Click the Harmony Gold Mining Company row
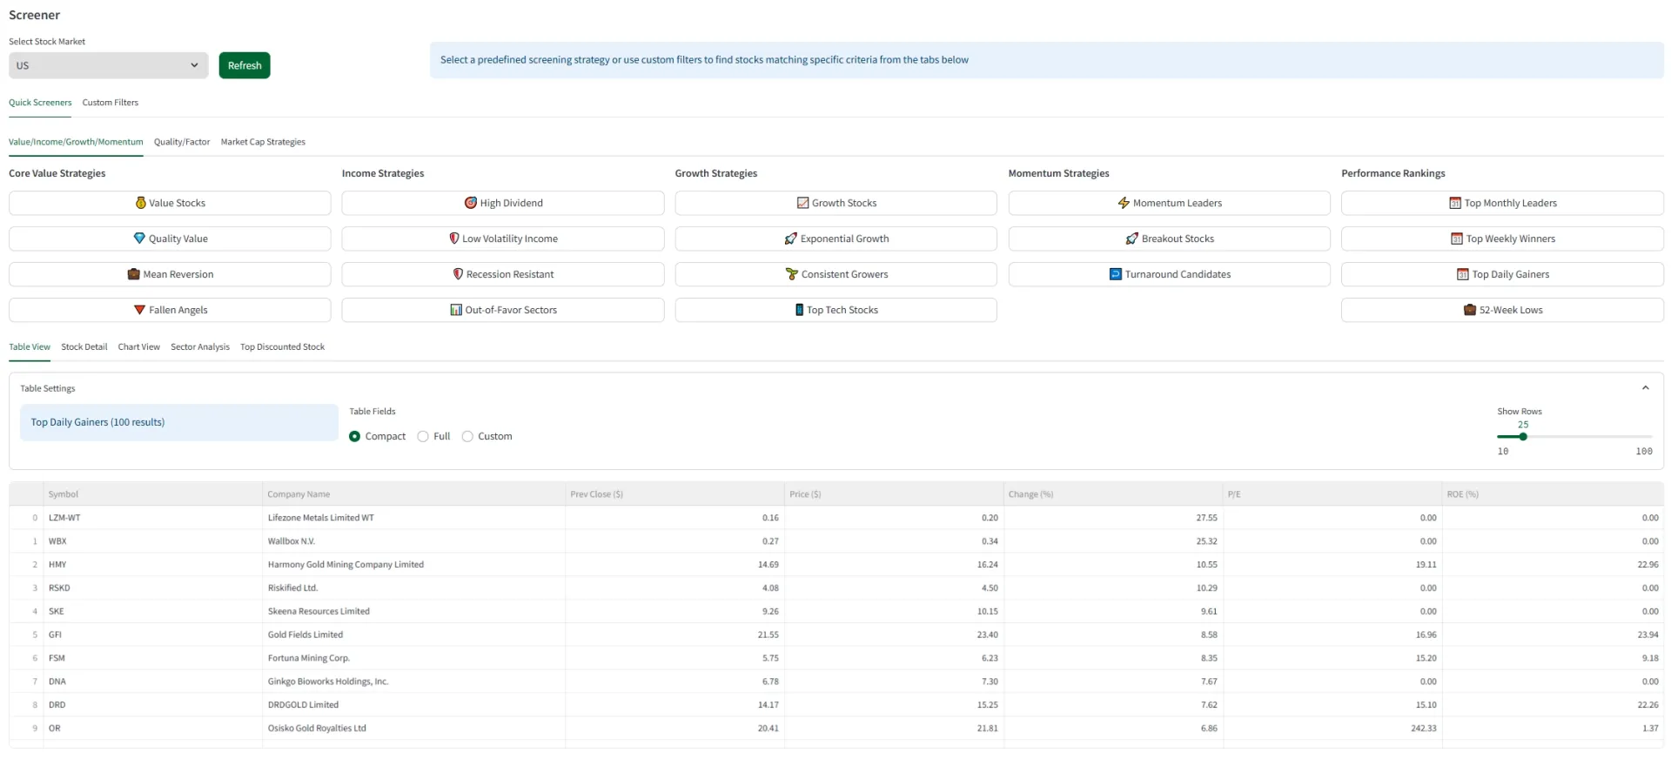The image size is (1671, 759). 346,565
